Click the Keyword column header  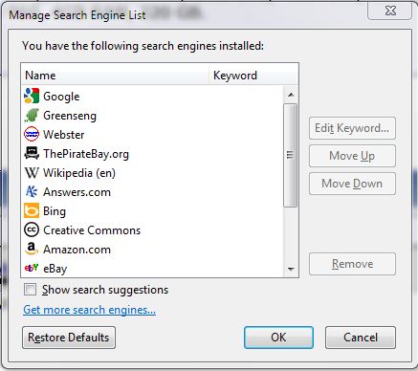pyautogui.click(x=253, y=76)
